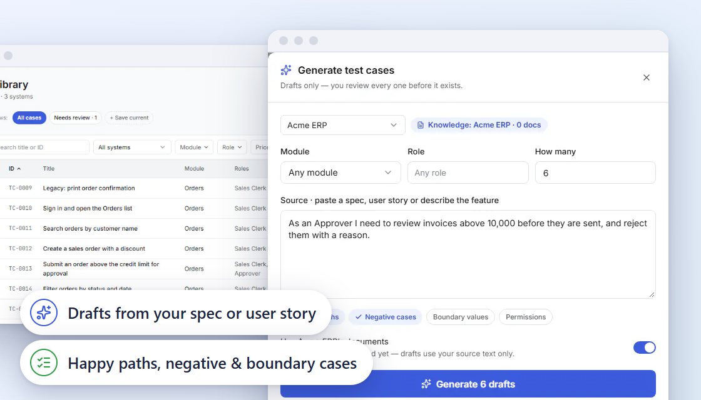Click the Module column header in table
Screen dimensions: 701x400
[194, 169]
